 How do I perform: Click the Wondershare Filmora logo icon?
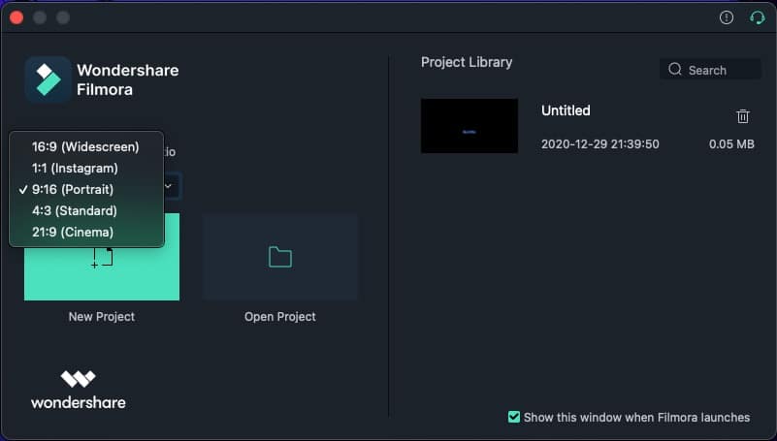click(49, 79)
